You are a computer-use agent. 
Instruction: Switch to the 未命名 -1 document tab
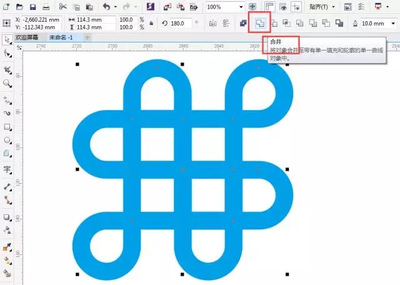tap(61, 37)
